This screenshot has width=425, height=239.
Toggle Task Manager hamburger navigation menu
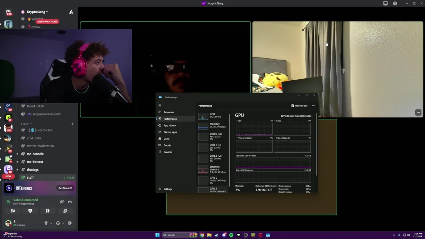point(160,106)
